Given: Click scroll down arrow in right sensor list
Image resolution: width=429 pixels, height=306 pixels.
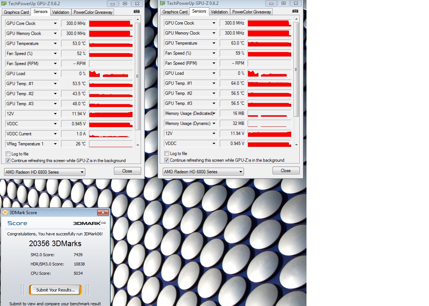Looking at the screenshot, I should pos(296,145).
